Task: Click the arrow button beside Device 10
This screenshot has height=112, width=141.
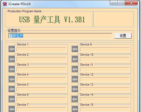Action: pos(75,59)
